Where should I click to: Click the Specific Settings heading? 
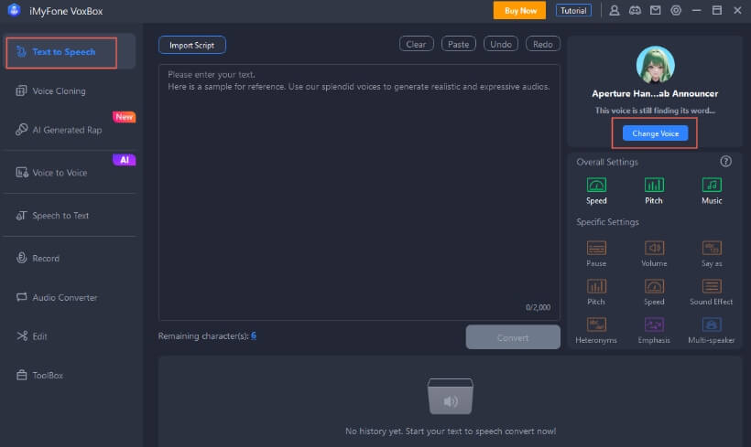click(607, 222)
